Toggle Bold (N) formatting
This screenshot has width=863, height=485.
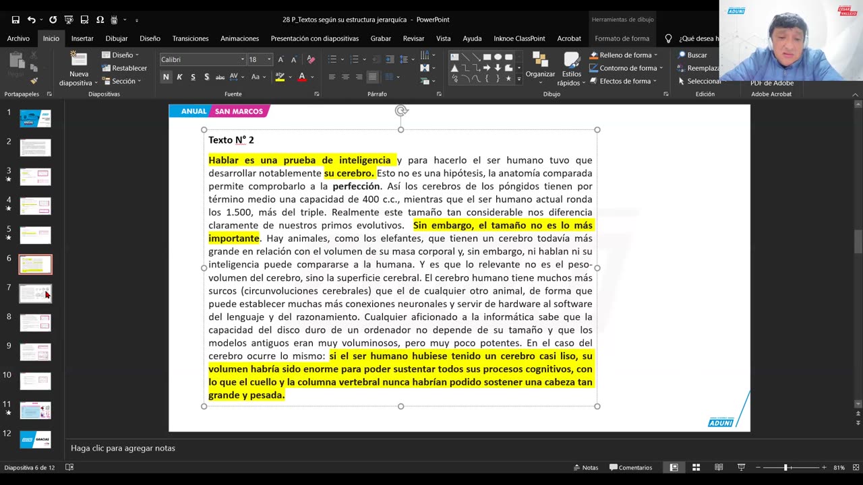coord(166,77)
